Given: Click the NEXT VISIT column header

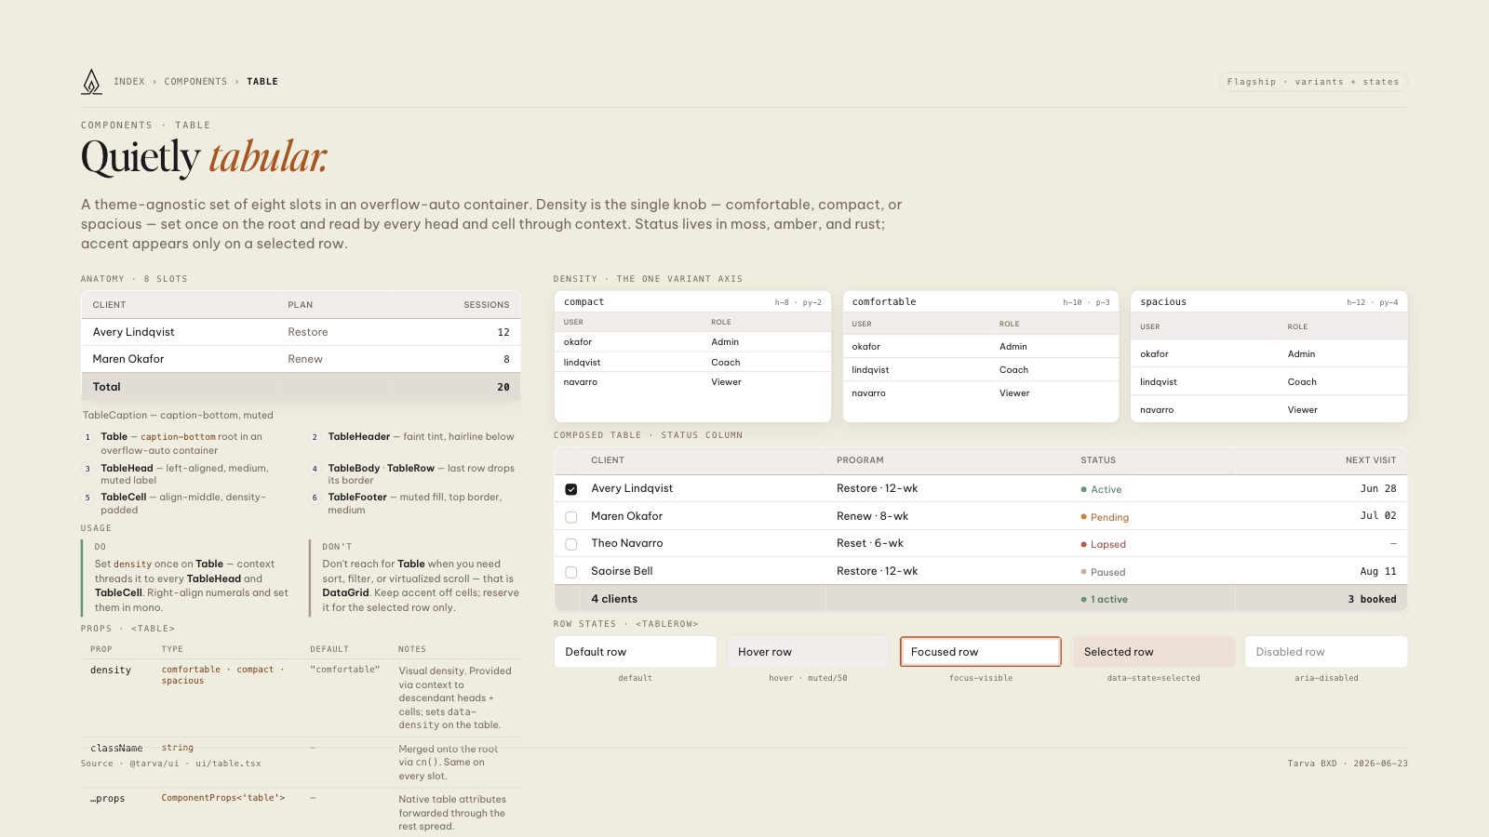Looking at the screenshot, I should tap(1371, 460).
